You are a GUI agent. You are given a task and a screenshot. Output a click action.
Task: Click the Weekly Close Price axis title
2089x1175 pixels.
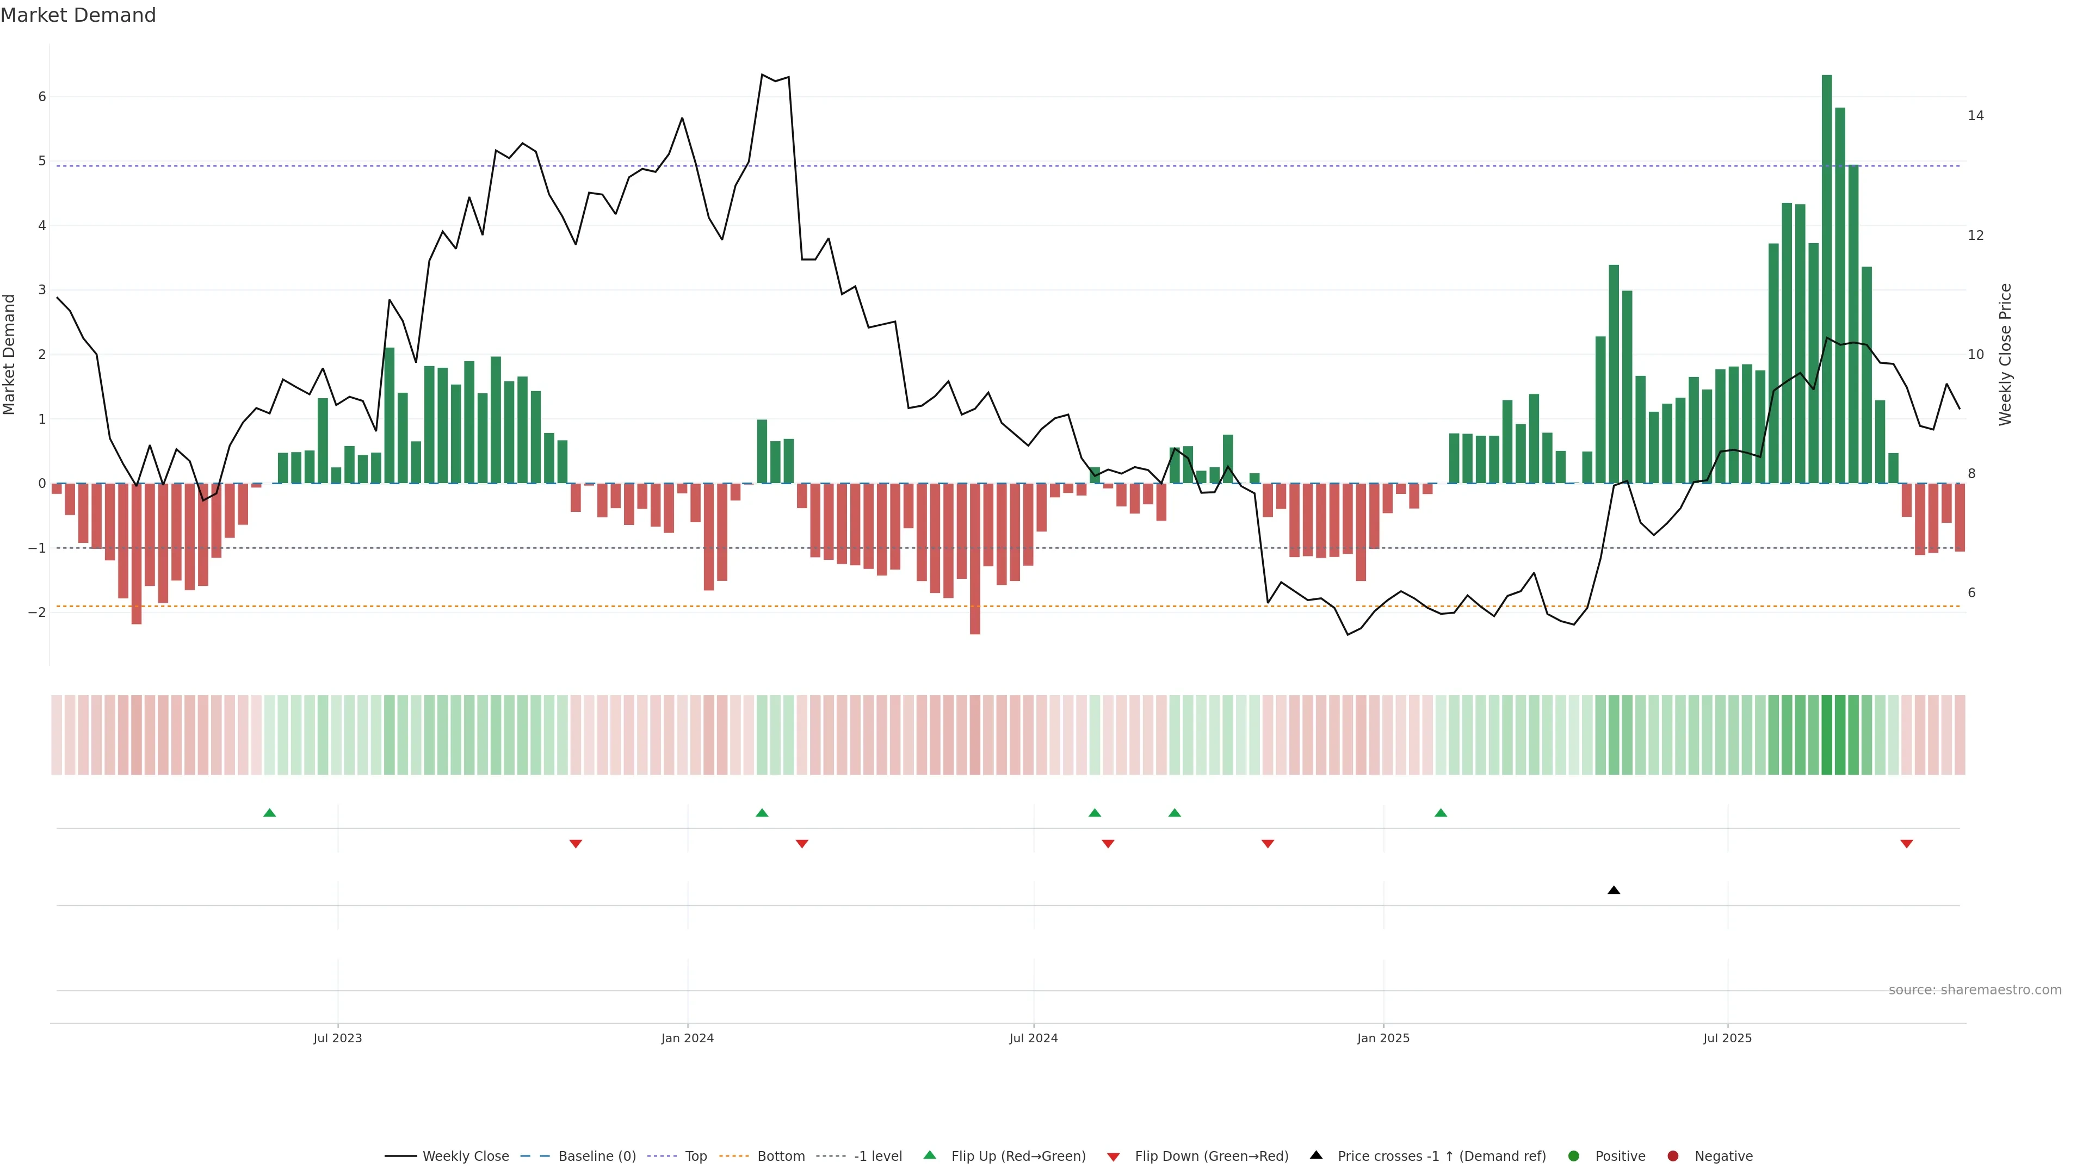point(2005,354)
